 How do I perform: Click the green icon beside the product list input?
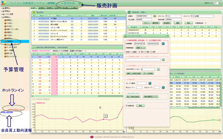coord(163,60)
